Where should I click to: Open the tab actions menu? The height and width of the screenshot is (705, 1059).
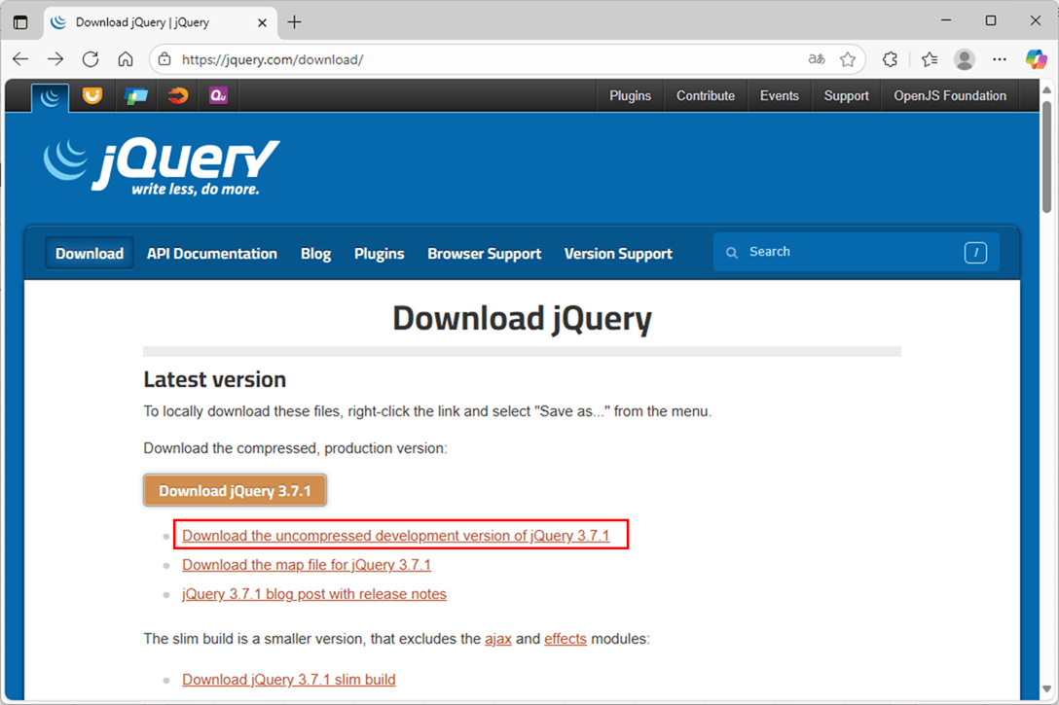(x=20, y=21)
